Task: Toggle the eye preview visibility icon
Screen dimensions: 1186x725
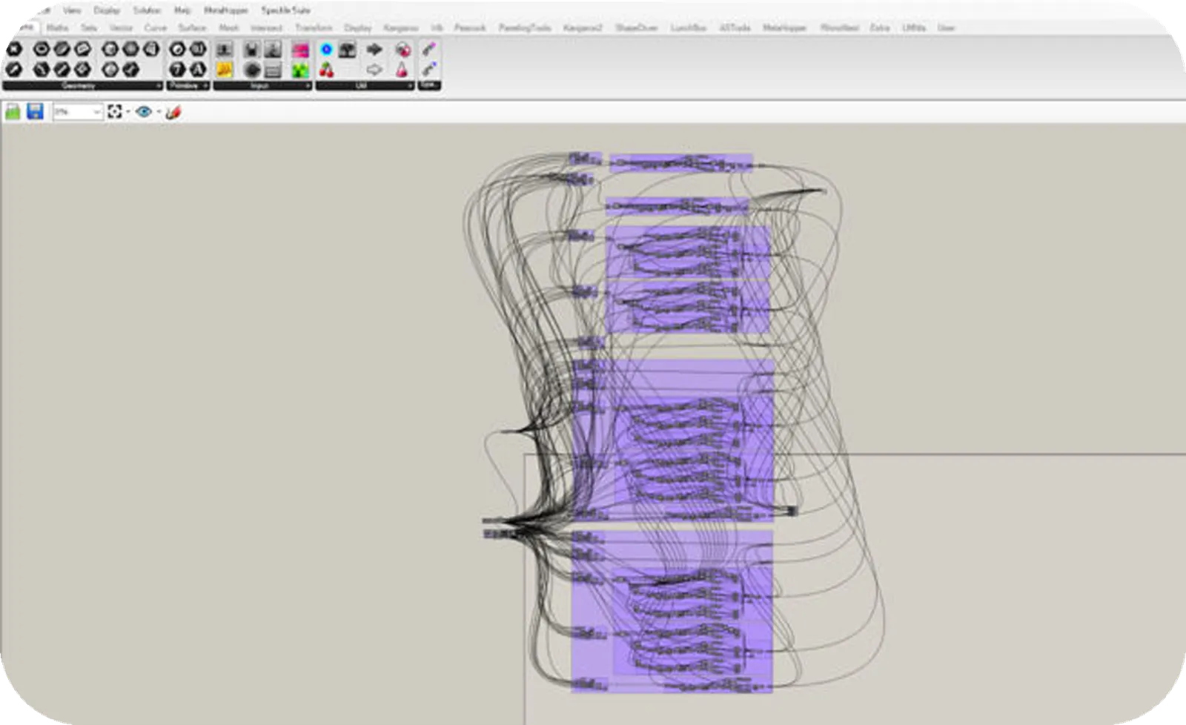Action: pyautogui.click(x=144, y=112)
